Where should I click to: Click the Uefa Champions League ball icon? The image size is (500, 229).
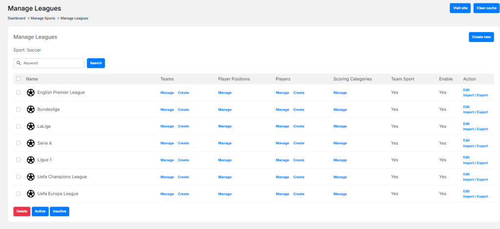30,177
